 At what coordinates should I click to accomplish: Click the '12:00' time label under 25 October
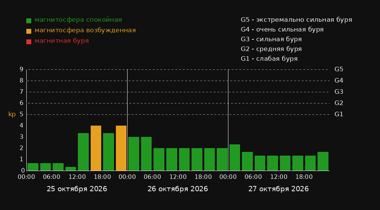click(x=77, y=177)
